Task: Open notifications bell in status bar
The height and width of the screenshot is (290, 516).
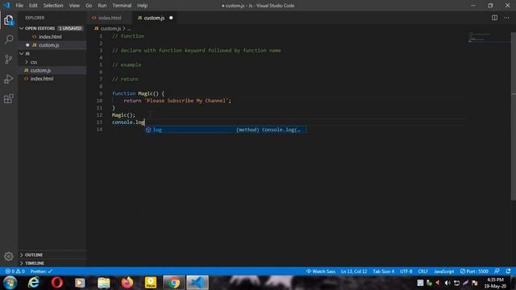Action: click(x=509, y=271)
